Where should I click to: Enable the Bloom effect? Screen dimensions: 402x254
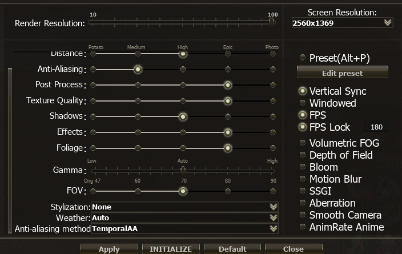pos(303,167)
